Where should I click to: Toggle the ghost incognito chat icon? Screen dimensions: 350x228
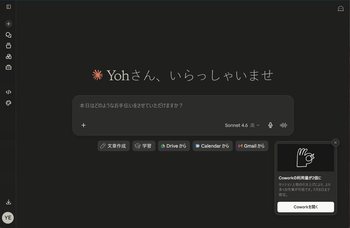coord(341,9)
